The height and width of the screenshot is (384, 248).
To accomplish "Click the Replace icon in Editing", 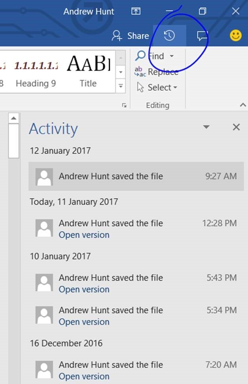I will [x=140, y=71].
